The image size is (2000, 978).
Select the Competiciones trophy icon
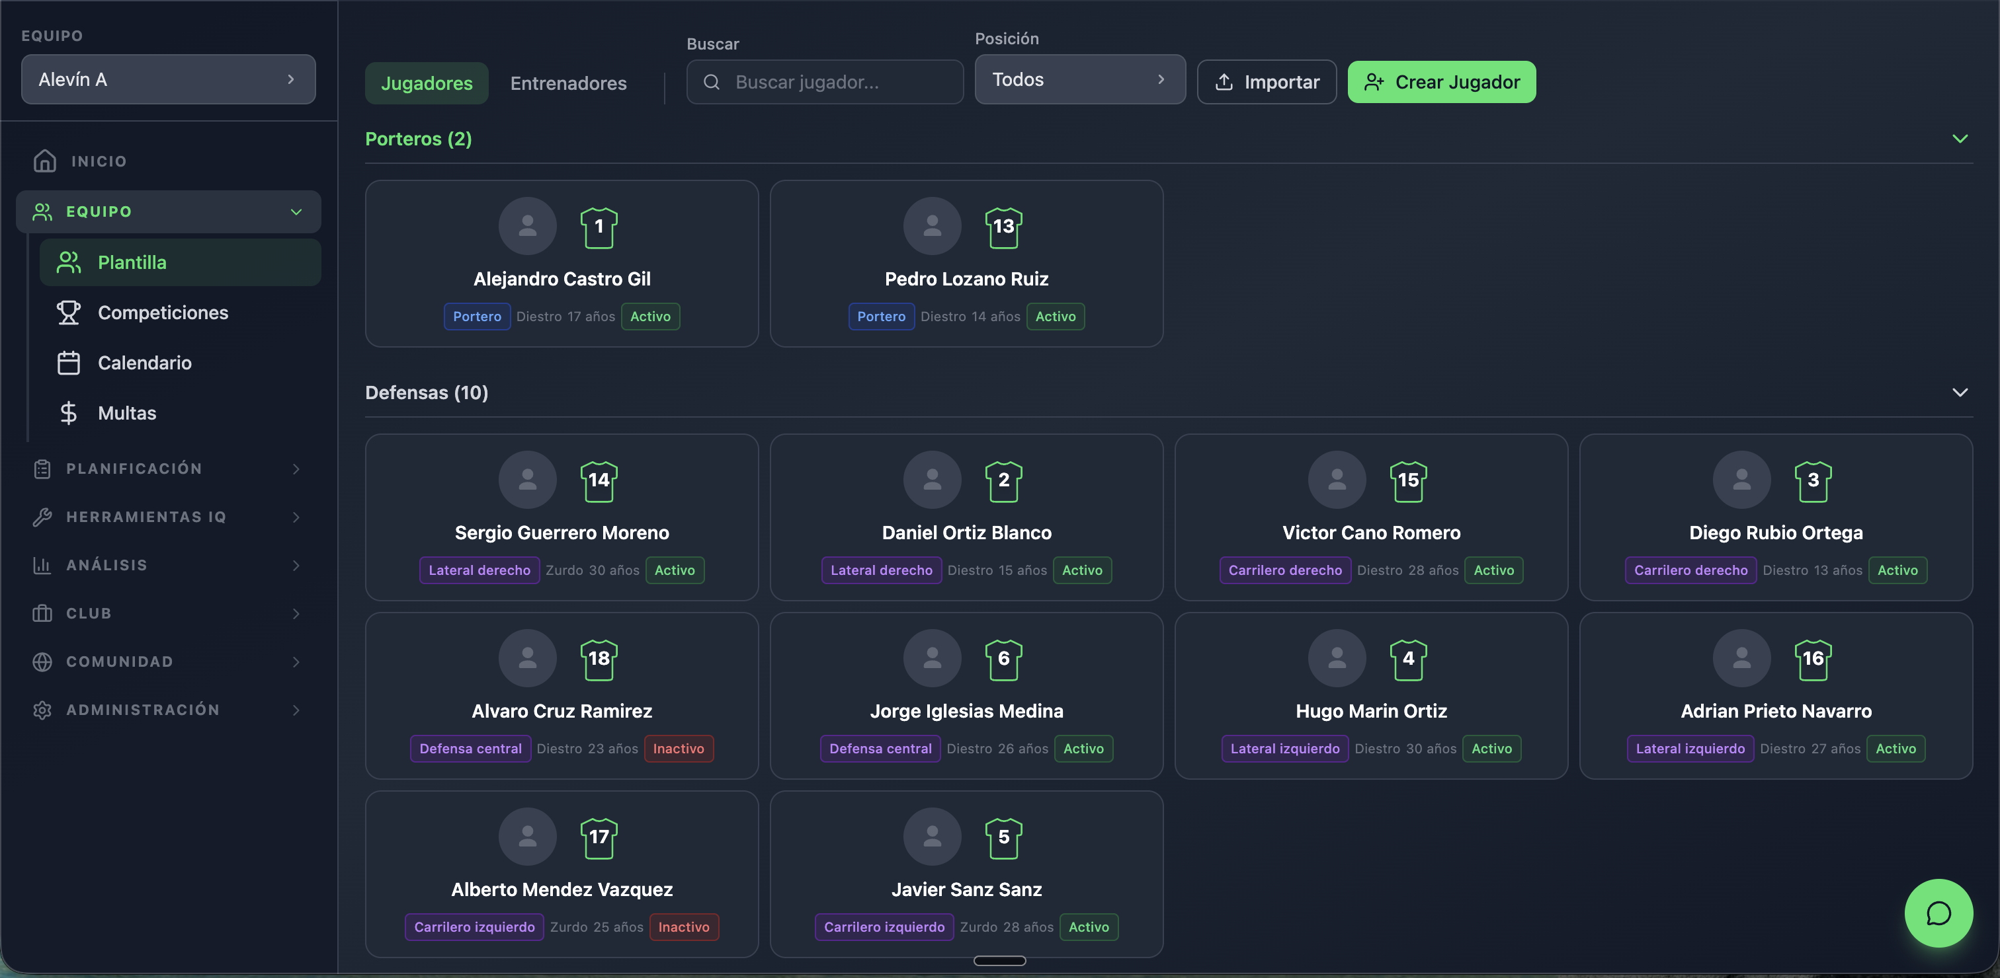pyautogui.click(x=68, y=313)
